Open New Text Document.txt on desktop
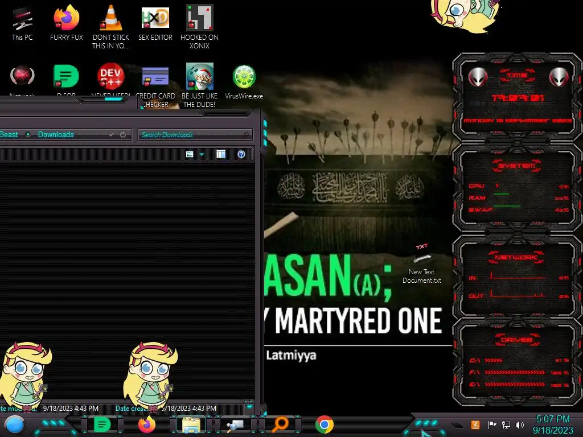 pos(422,264)
